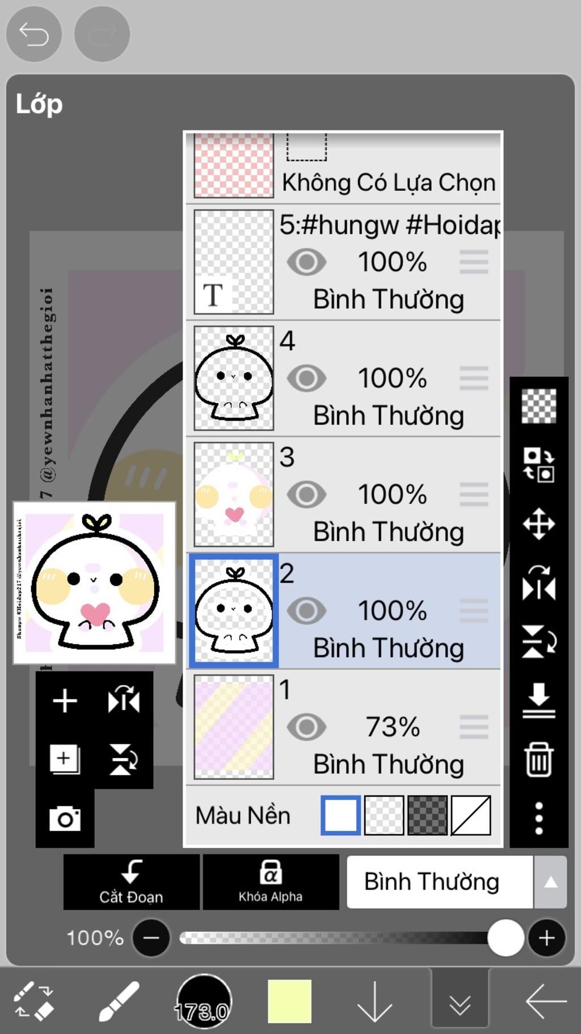The height and width of the screenshot is (1034, 581).
Task: Delete layer using the trash icon
Action: coord(538,759)
